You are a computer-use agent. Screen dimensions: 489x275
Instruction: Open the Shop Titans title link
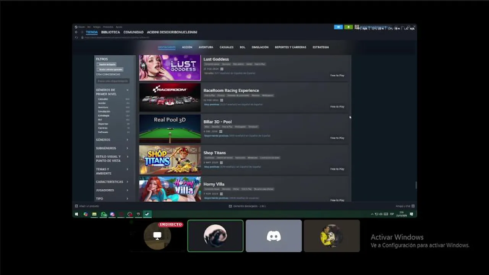pos(215,153)
